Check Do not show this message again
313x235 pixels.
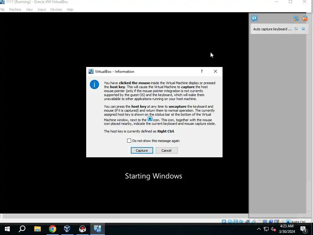(129, 141)
